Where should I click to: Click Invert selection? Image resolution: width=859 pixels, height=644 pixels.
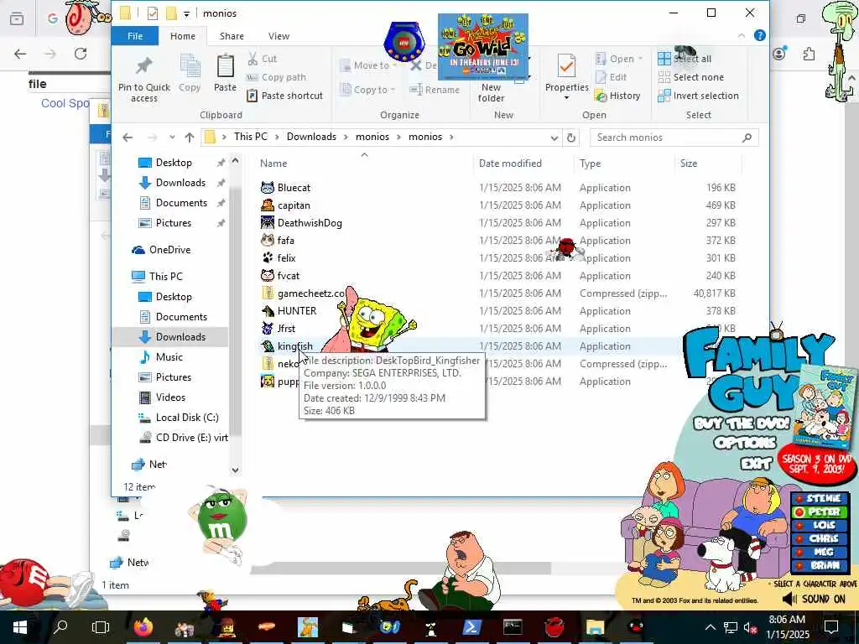(x=699, y=96)
